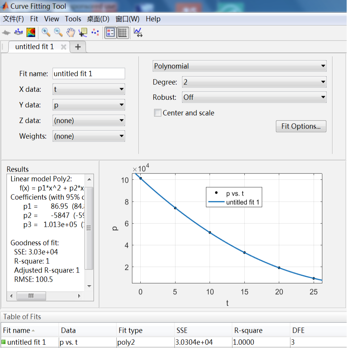Open the Fit Options dialog
Image resolution: width=347 pixels, height=348 pixels.
[x=301, y=126]
